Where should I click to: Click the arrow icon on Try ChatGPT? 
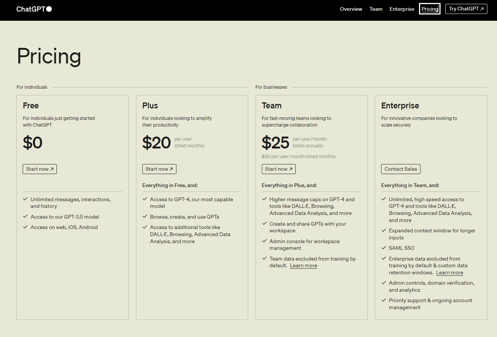tap(482, 9)
